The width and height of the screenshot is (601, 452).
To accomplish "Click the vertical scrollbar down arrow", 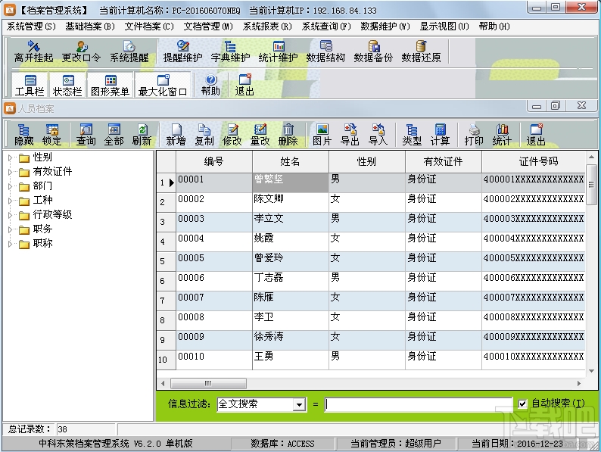I will (x=591, y=371).
